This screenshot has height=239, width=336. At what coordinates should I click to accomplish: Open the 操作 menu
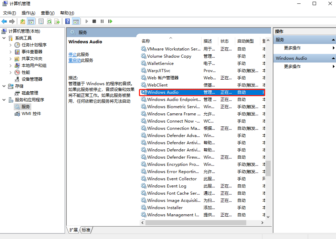28,13
